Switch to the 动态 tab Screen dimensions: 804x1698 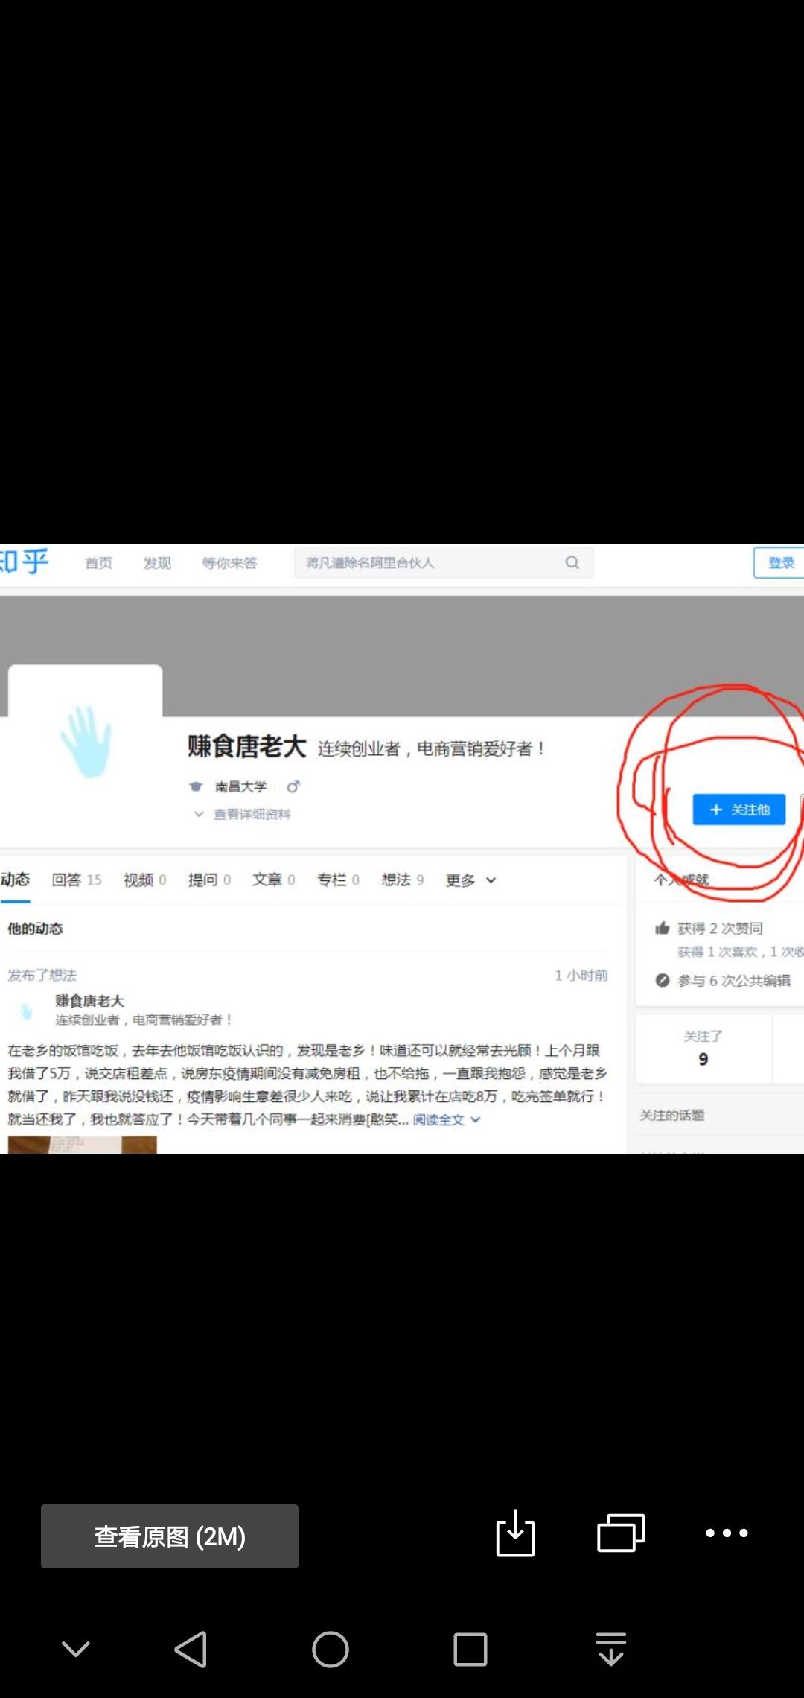click(x=15, y=880)
